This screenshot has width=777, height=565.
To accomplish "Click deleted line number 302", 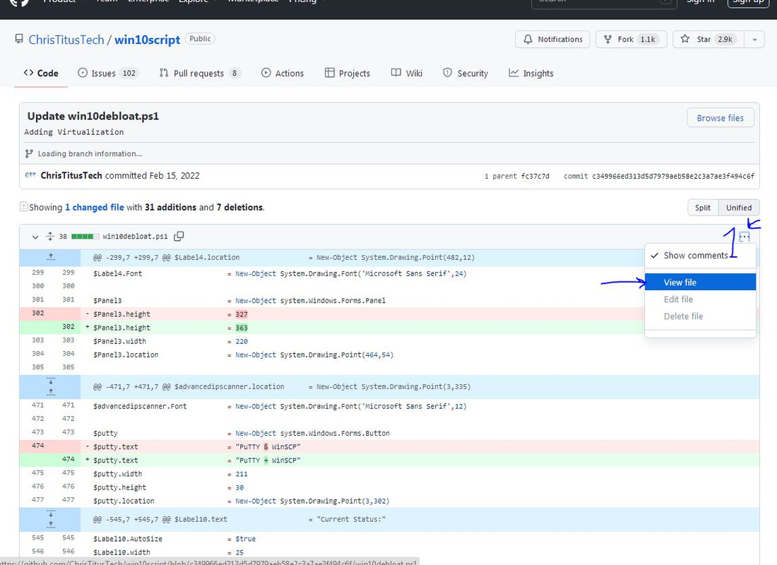I will click(37, 314).
